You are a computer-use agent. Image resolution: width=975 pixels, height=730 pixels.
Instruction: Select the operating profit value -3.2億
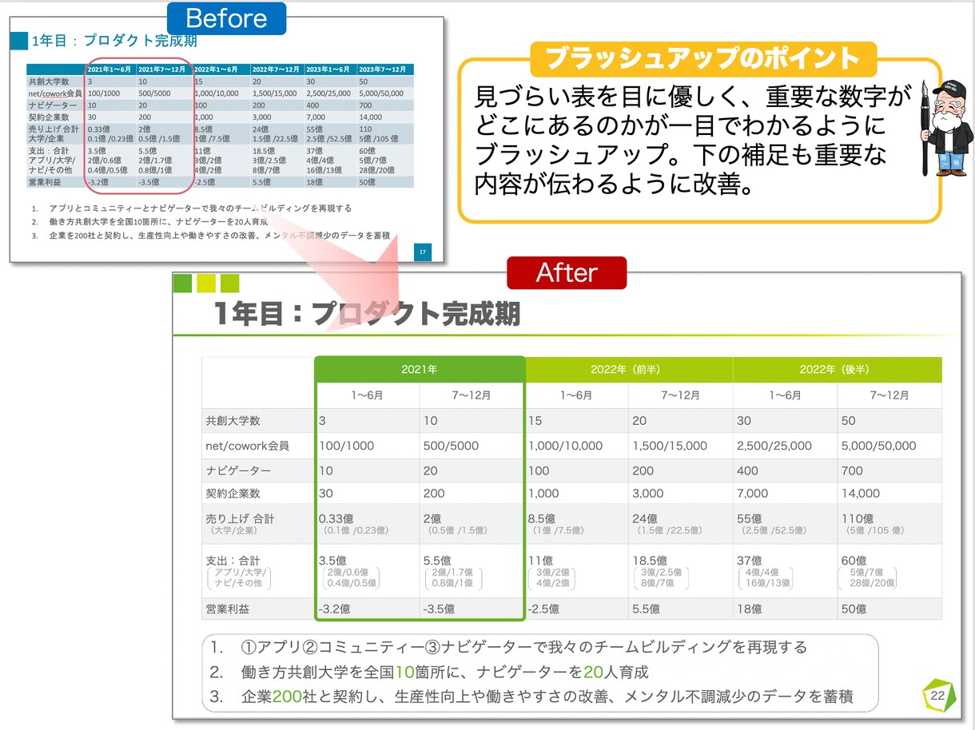[334, 609]
